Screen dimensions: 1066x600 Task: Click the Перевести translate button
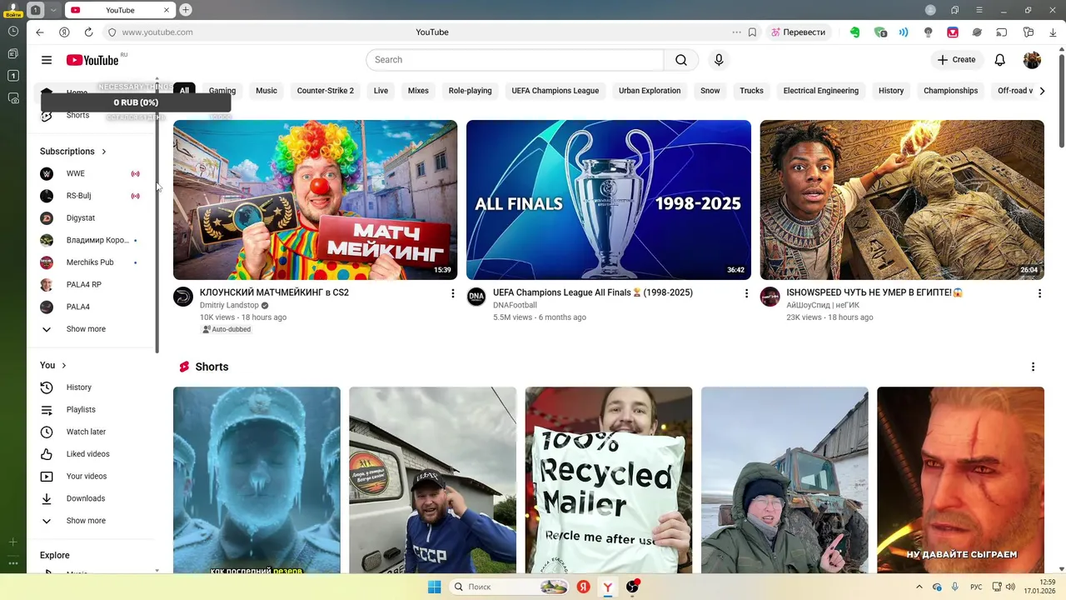coord(798,32)
